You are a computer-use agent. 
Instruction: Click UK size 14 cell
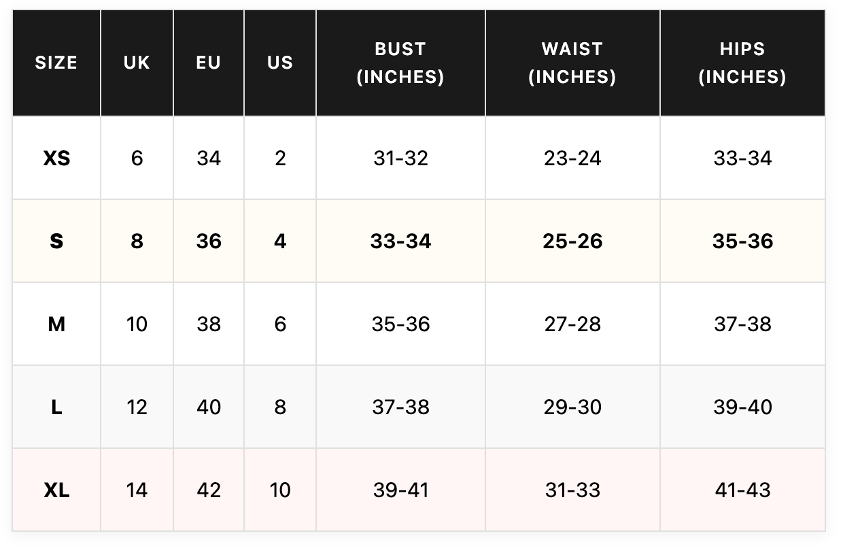pos(137,490)
